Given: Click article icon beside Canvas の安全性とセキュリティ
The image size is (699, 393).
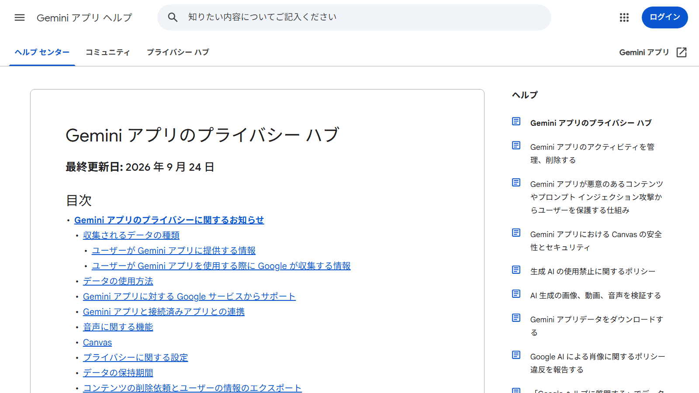Looking at the screenshot, I should pos(516,233).
